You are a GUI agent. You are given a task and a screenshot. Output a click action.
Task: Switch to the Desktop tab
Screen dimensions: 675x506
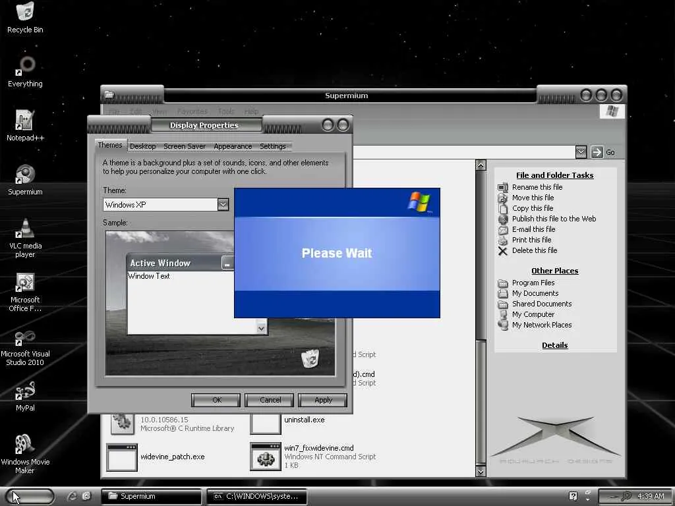click(x=143, y=146)
